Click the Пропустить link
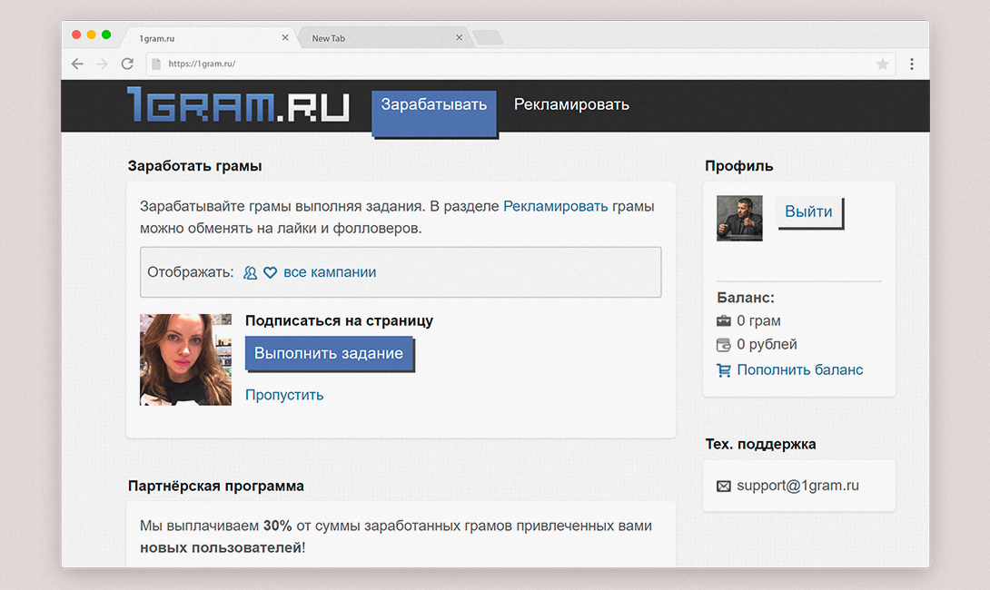Image resolution: width=990 pixels, height=590 pixels. point(284,395)
